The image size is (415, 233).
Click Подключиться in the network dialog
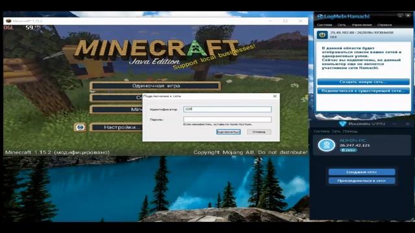point(228,132)
